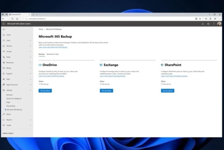Click Home in the breadcrumb

pos(41,29)
